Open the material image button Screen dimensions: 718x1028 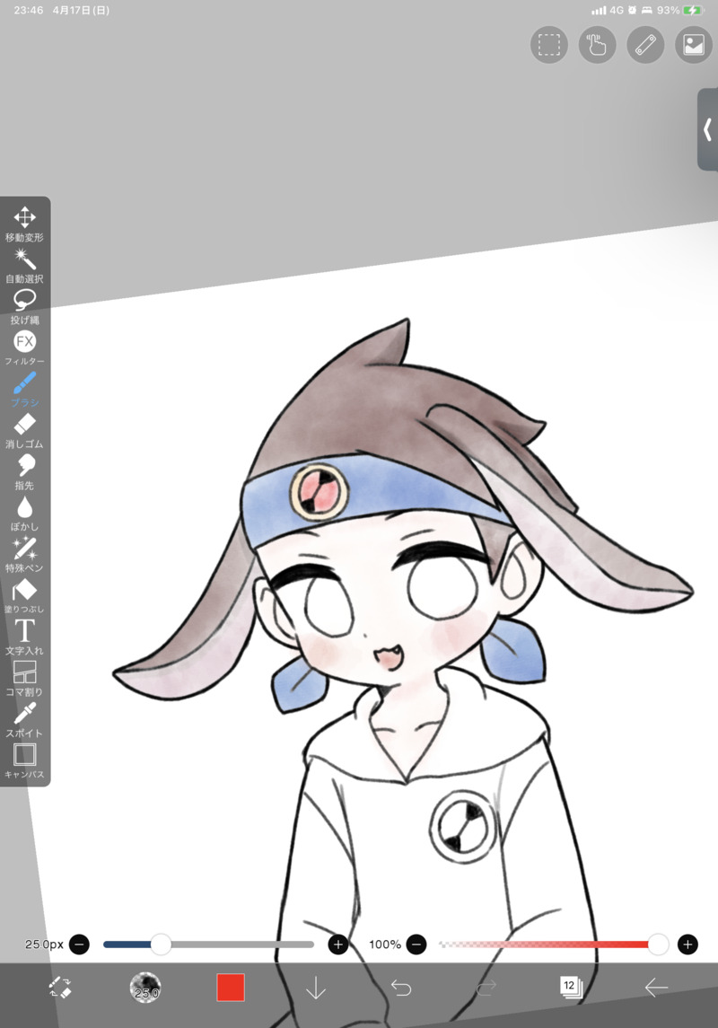pyautogui.click(x=694, y=45)
